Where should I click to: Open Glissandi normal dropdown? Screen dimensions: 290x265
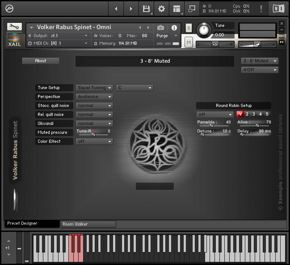point(94,124)
